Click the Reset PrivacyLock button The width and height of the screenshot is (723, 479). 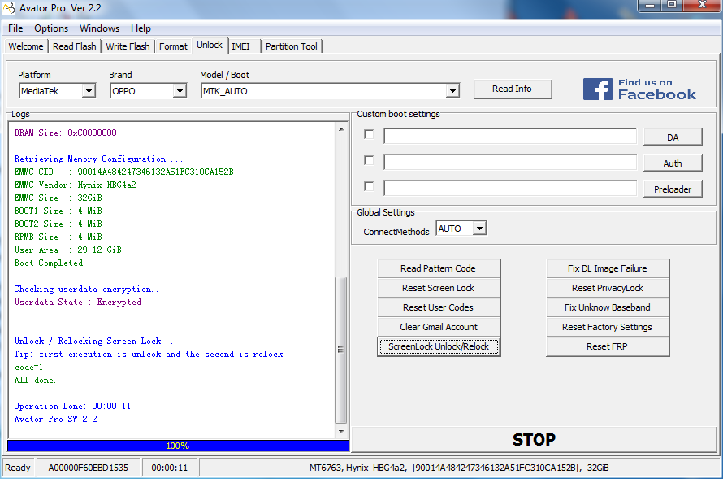coord(608,288)
